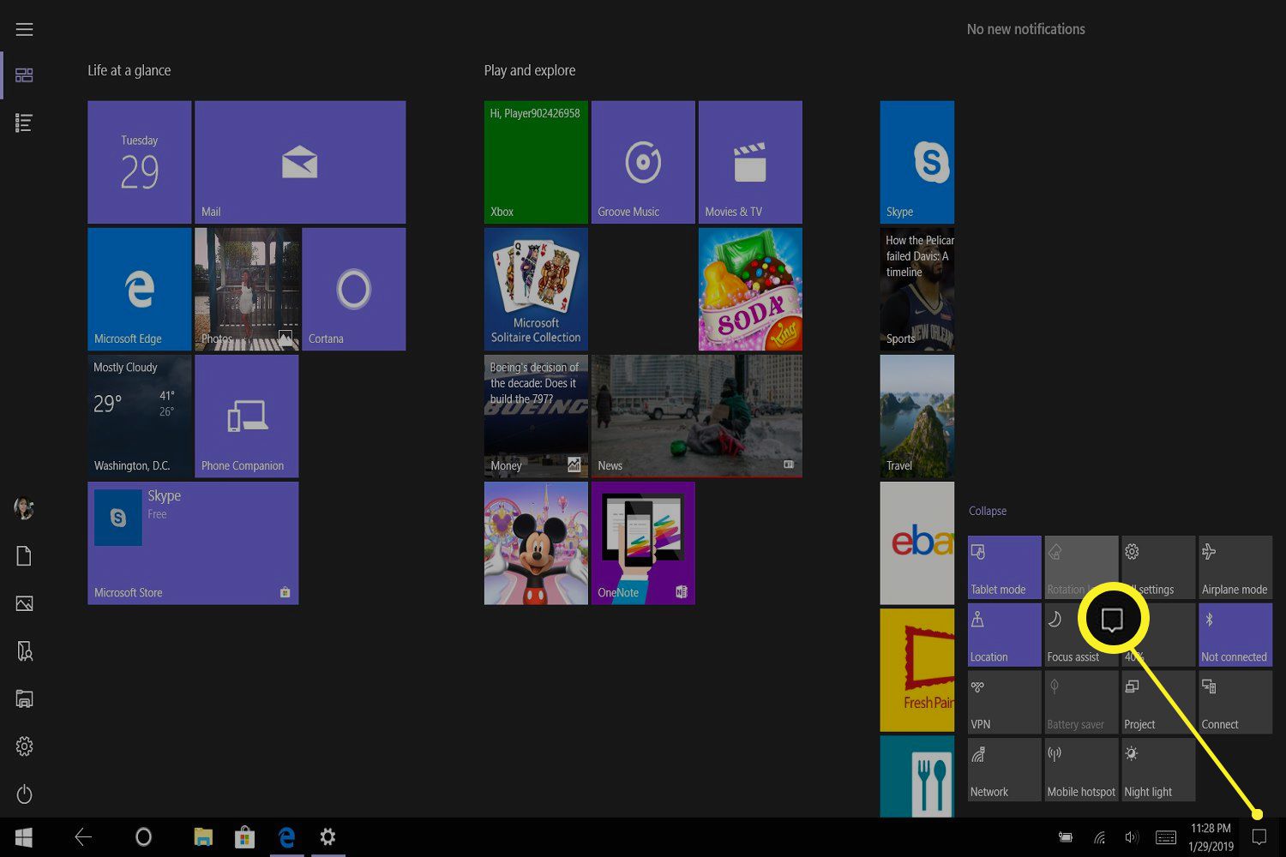The image size is (1286, 857).
Task: Collapse the quick actions panel
Action: click(988, 511)
